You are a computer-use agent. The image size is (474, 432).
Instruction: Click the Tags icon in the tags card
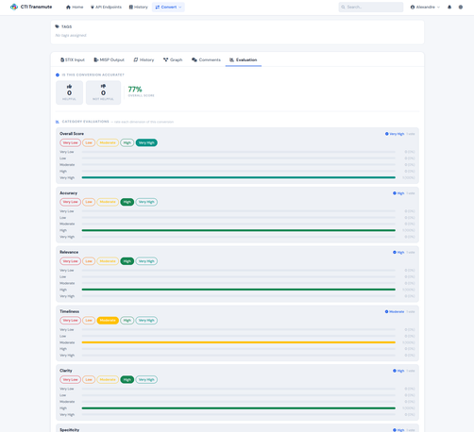pyautogui.click(x=57, y=26)
